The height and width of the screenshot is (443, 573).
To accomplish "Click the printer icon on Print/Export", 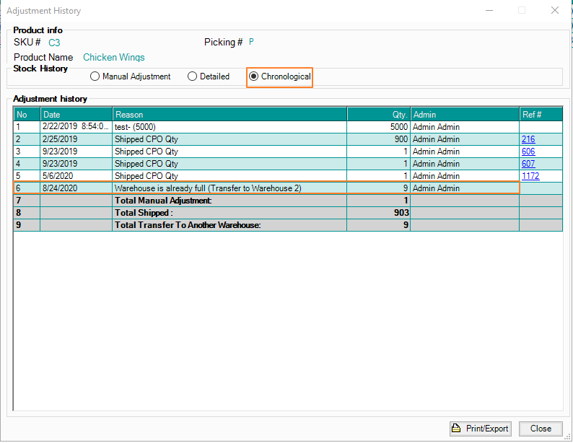I will [456, 429].
